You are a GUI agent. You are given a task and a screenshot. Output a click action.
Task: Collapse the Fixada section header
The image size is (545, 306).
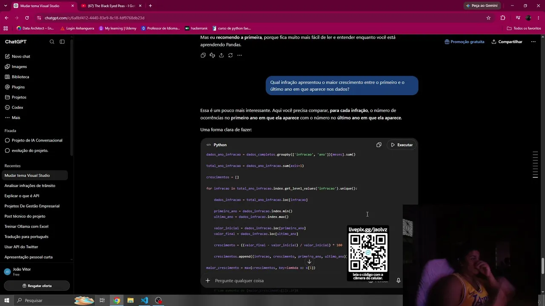tap(10, 131)
